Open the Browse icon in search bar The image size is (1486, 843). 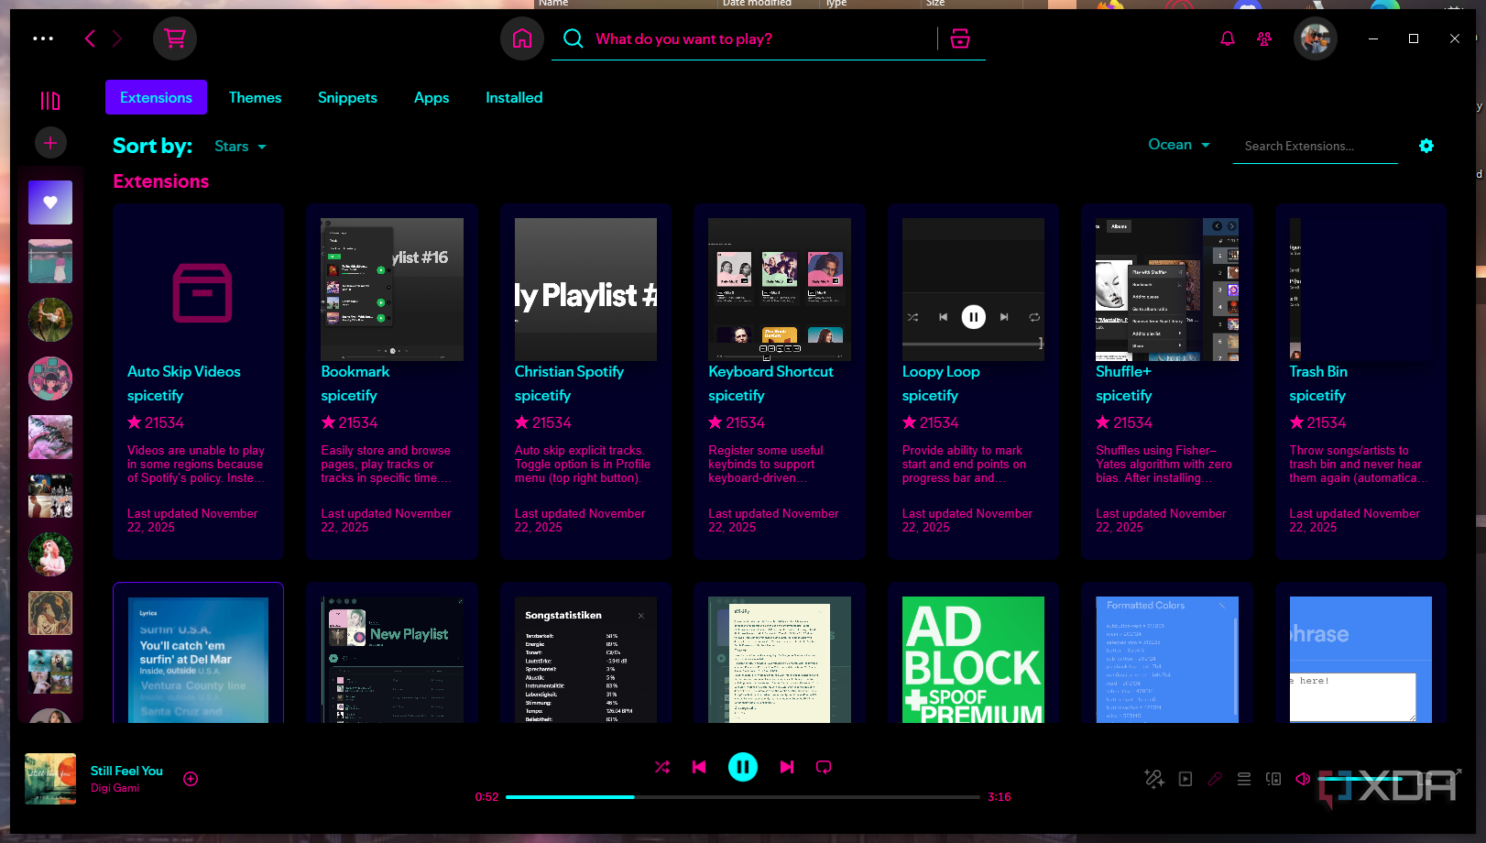960,38
